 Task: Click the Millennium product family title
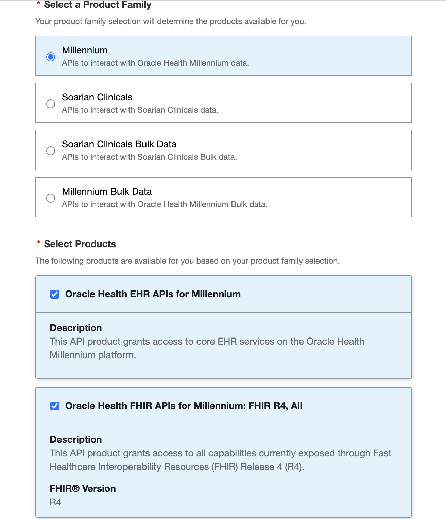[x=85, y=50]
